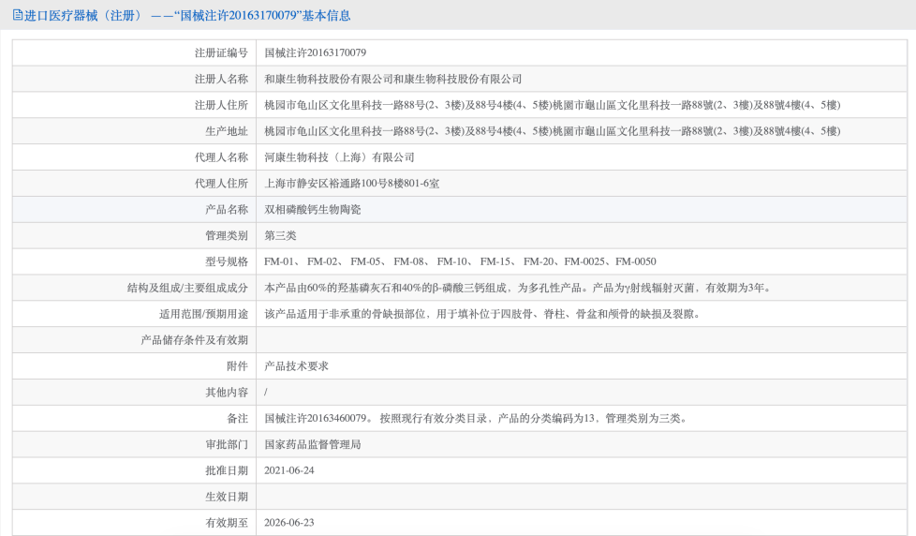Select the product name 双相磷酸钙生物陶瓷
916x536 pixels.
(x=312, y=209)
